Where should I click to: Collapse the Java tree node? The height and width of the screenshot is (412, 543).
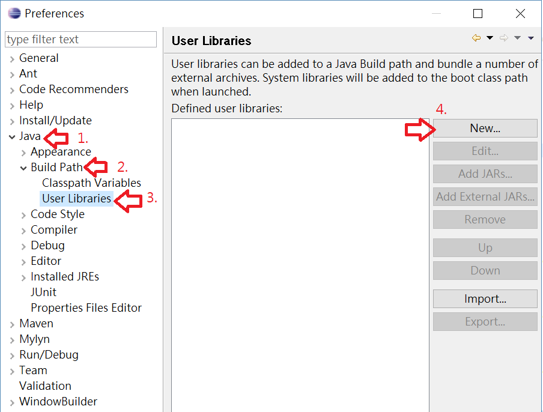[12, 137]
